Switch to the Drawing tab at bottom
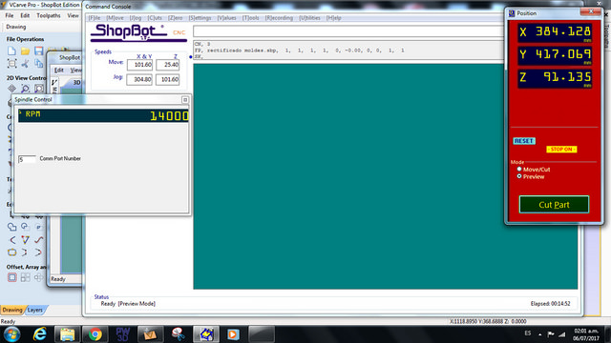Screen dimensions: 611x343 tap(12, 310)
